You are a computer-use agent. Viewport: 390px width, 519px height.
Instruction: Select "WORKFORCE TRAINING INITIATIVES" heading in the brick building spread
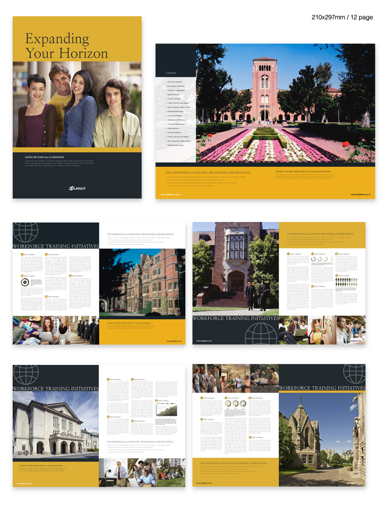tap(56, 246)
